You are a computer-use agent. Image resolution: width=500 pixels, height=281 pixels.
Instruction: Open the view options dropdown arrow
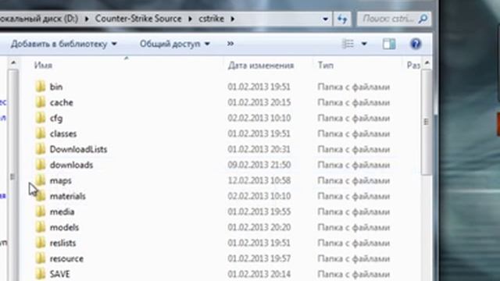coord(364,44)
